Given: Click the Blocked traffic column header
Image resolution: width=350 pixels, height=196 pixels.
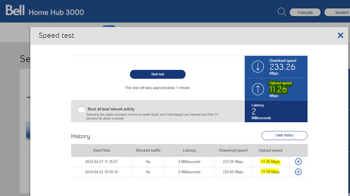Looking at the screenshot, I should coord(148,150).
